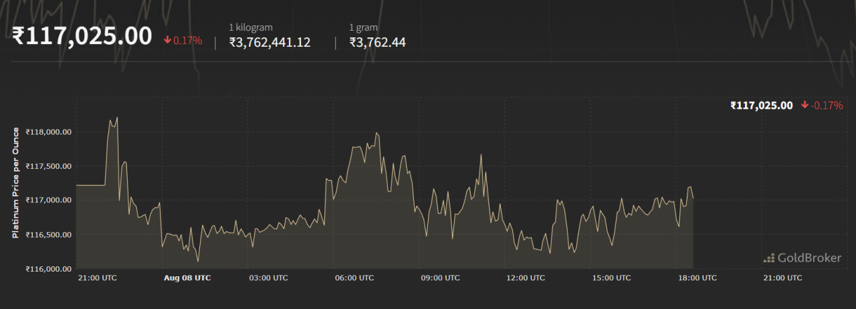Image resolution: width=856 pixels, height=309 pixels.
Task: Click the ₹117,500.00 price axis label
Action: tap(48, 166)
